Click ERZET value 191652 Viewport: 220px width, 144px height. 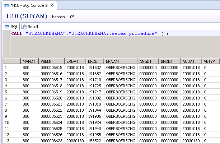(x=94, y=74)
